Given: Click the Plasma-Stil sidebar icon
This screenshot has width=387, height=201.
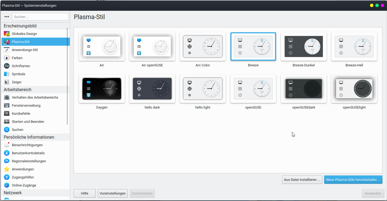Looking at the screenshot, I should 7,42.
